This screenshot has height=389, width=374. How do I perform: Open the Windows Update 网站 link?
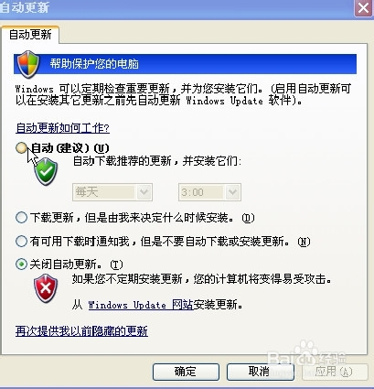pos(141,305)
